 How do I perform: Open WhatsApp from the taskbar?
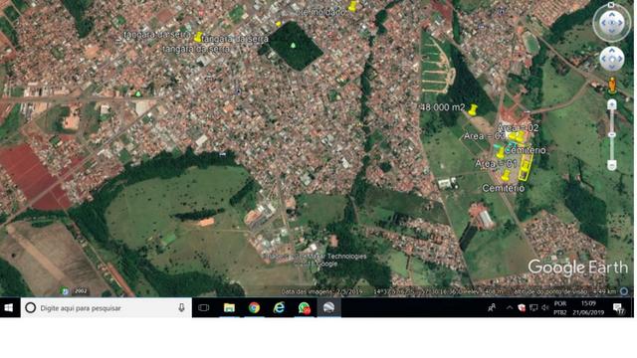[305, 308]
